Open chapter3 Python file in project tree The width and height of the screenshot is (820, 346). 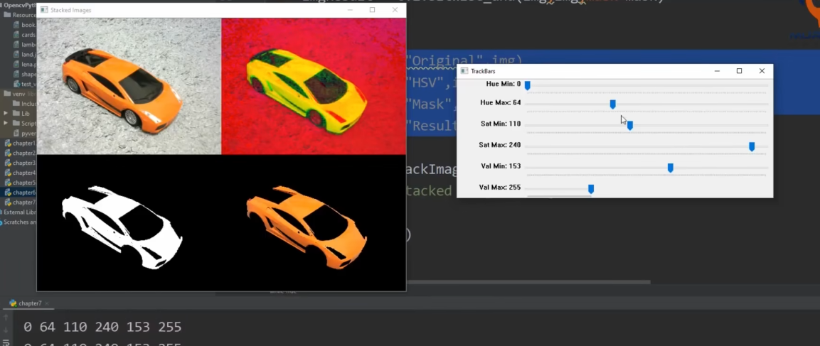[21, 163]
